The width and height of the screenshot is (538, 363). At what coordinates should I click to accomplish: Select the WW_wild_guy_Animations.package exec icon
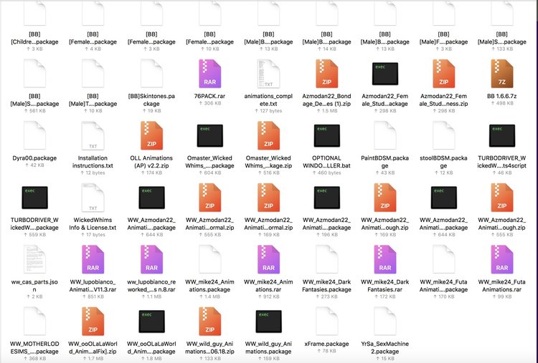coord(268,321)
